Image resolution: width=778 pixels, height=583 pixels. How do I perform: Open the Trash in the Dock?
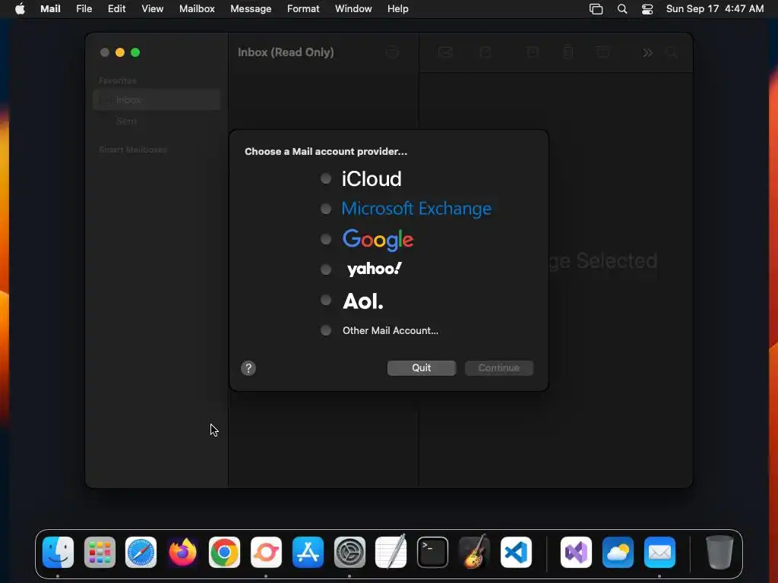(x=719, y=553)
